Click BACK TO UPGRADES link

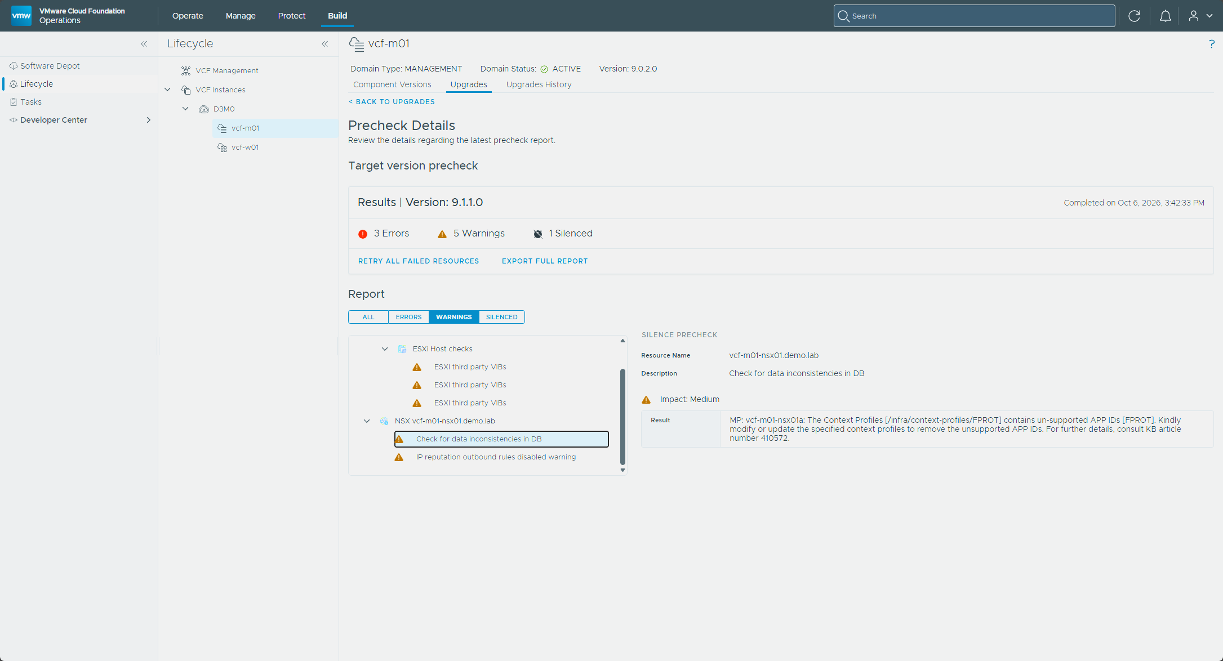click(x=392, y=102)
